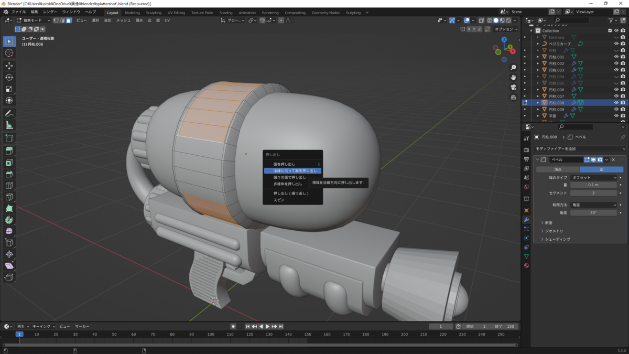Enable edge select mode
The image size is (629, 354).
[x=62, y=20]
